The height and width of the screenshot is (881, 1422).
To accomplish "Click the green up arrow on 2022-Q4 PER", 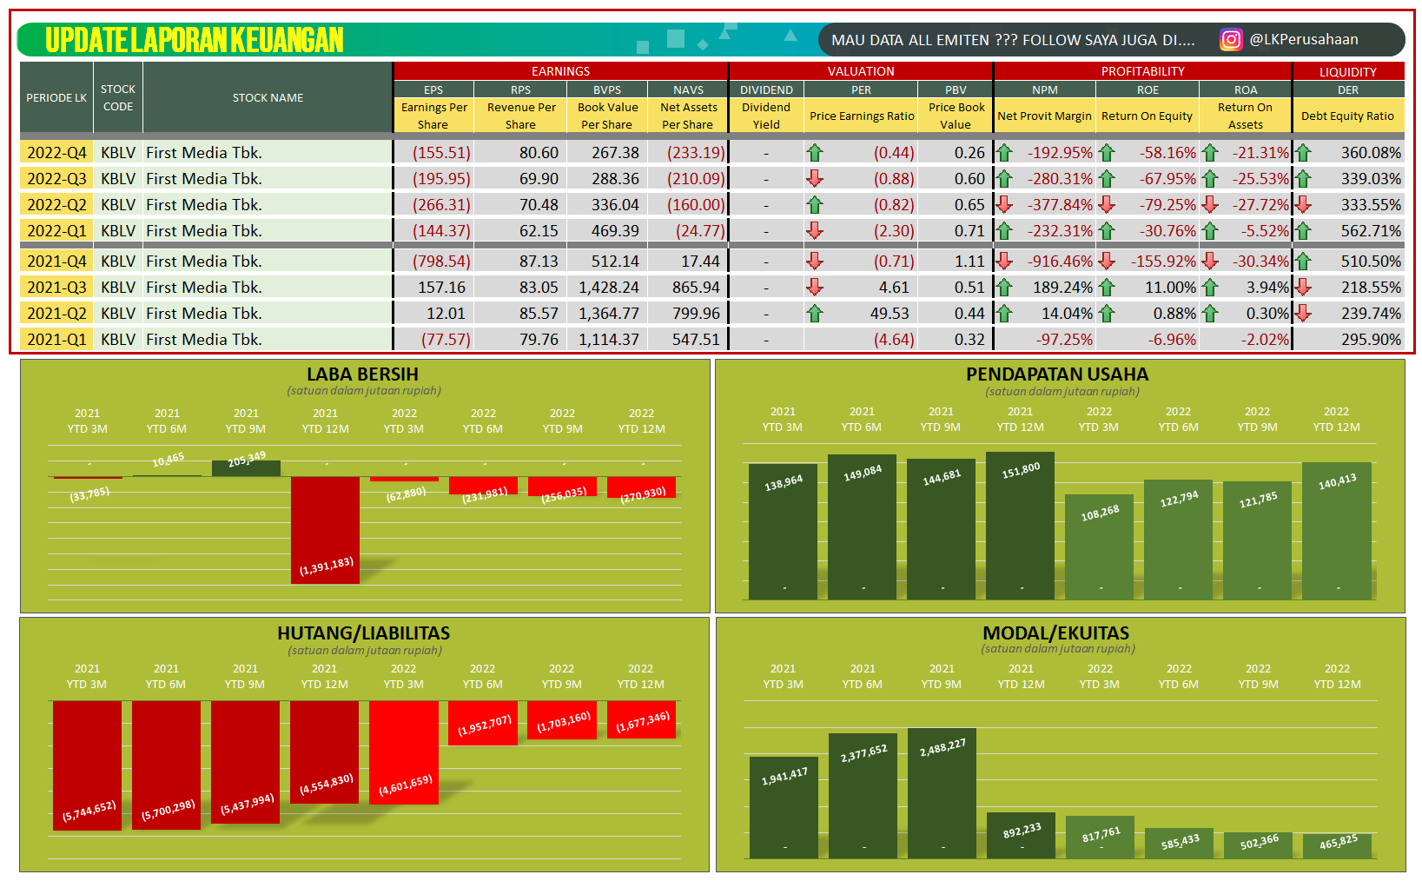I will [x=815, y=152].
